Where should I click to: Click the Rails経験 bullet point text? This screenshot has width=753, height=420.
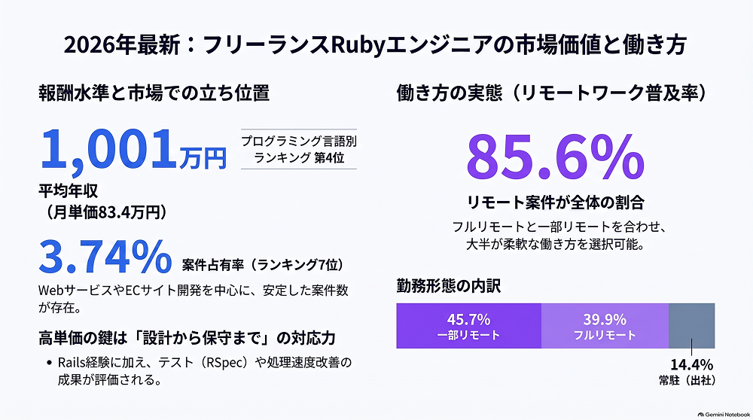tap(205, 371)
